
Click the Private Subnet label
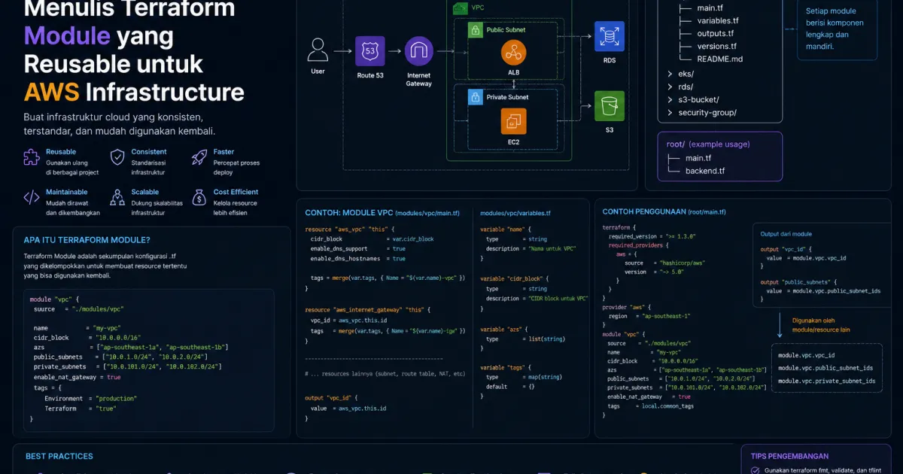point(508,97)
